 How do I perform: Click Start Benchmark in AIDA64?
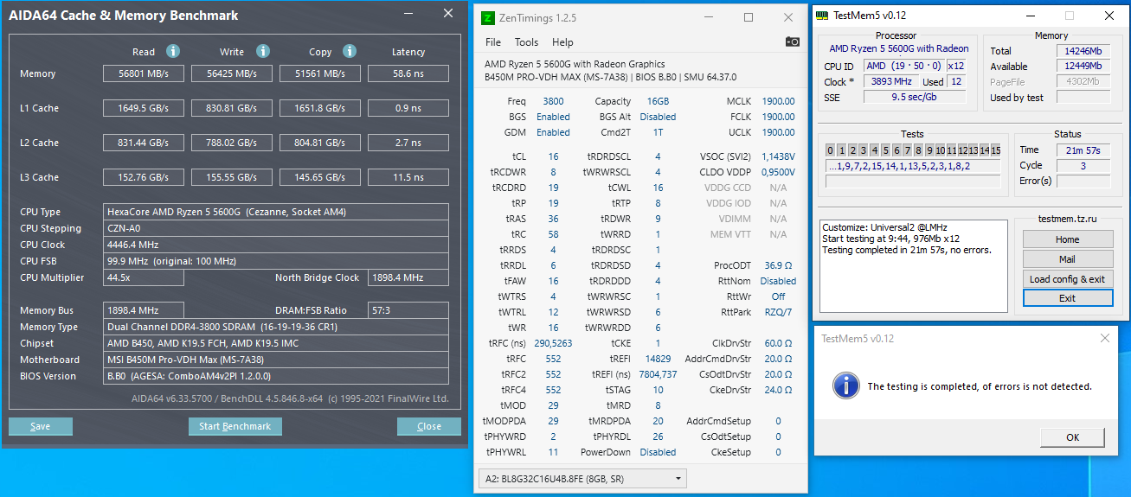[235, 426]
